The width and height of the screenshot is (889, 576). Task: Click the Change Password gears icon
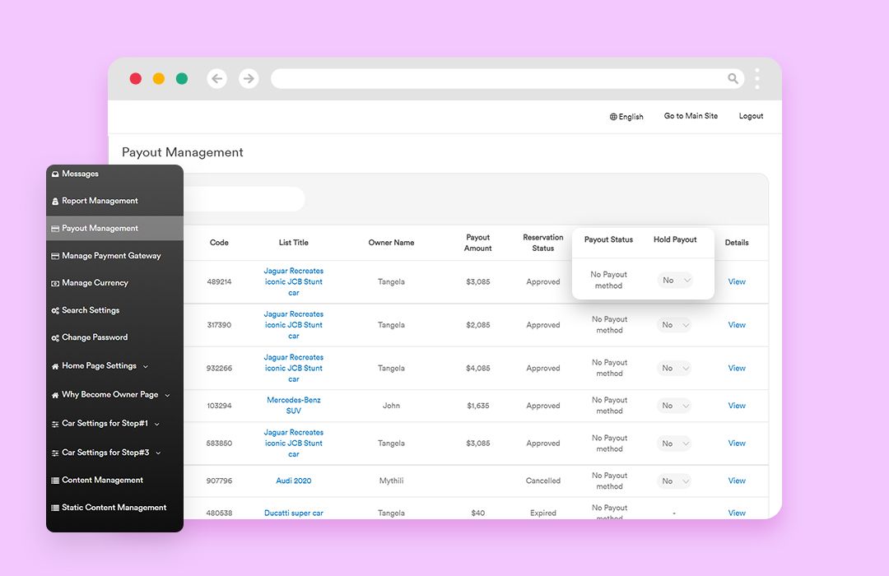point(55,338)
